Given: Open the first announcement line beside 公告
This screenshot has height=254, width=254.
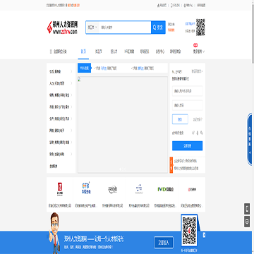Looking at the screenshot, I should [186, 161].
